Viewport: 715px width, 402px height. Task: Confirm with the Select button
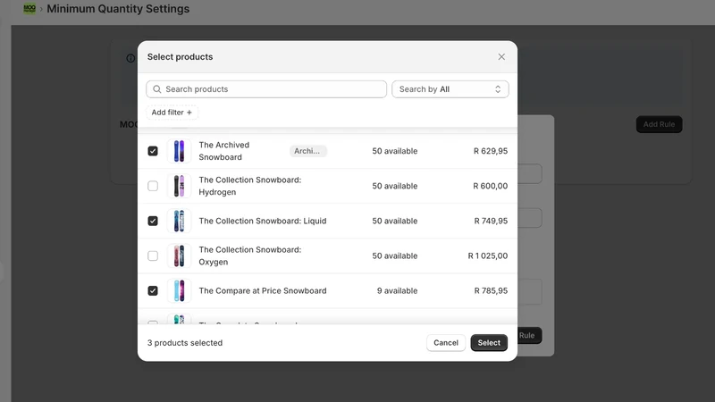[x=489, y=343]
